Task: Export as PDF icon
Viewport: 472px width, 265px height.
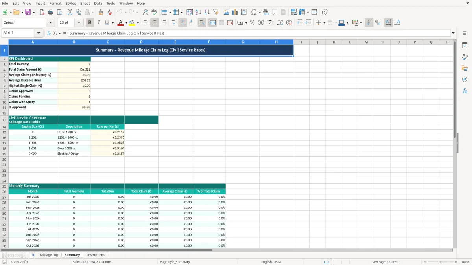Action: (42, 12)
